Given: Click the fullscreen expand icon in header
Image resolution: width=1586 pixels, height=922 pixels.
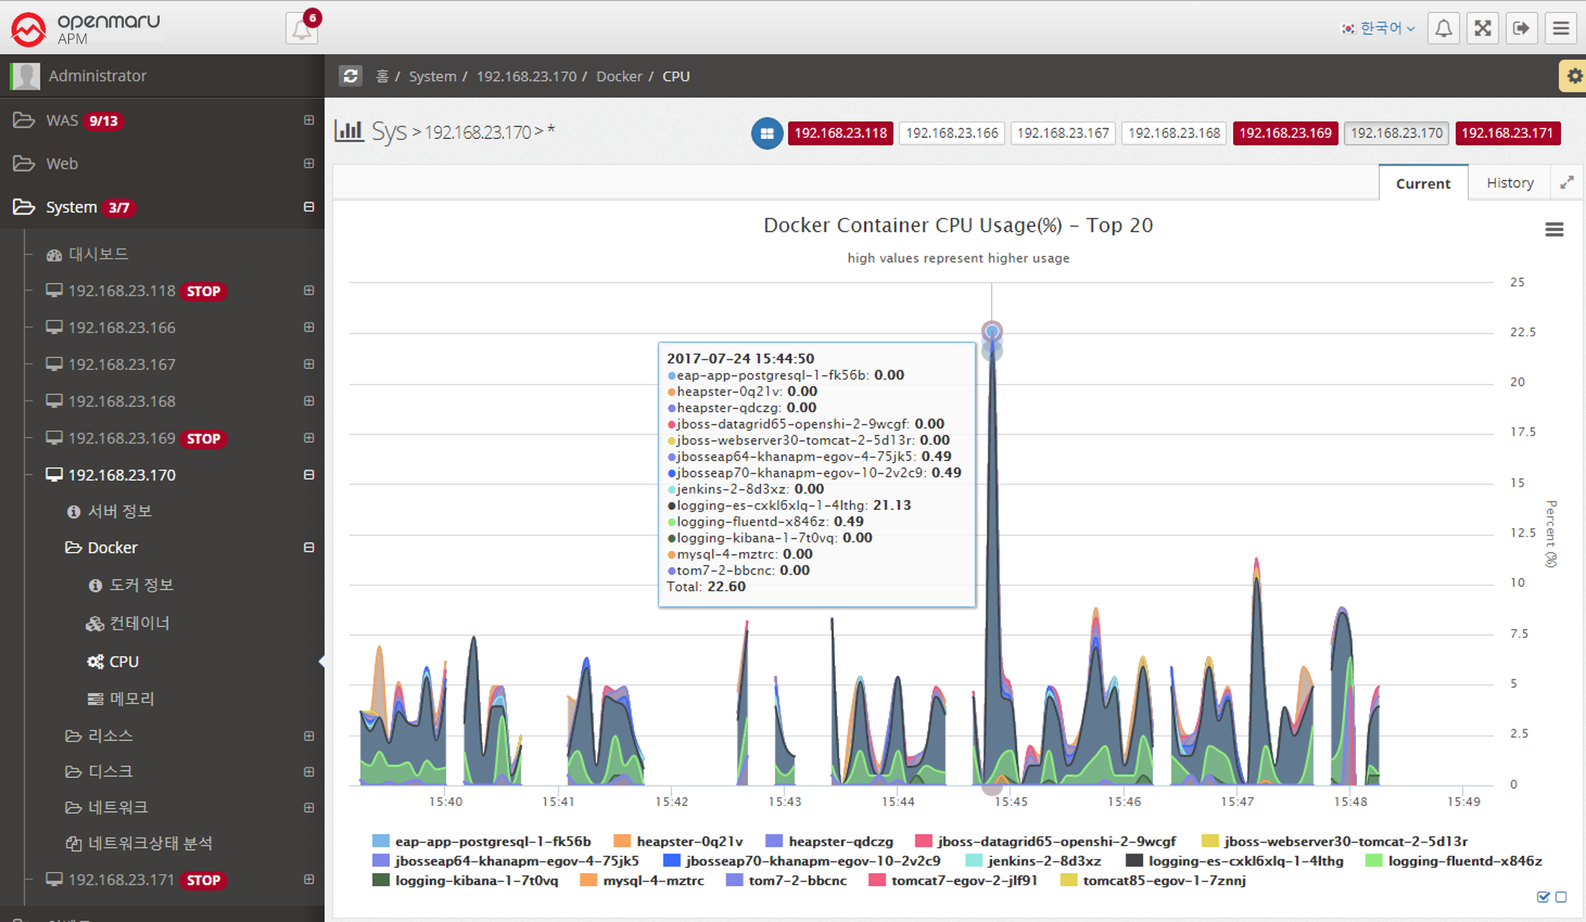Looking at the screenshot, I should click(1482, 28).
